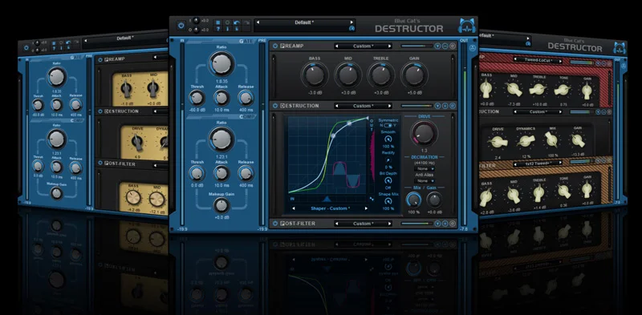Toggle the main power button in the center window
Screen dimensions: 642x315
(181, 26)
